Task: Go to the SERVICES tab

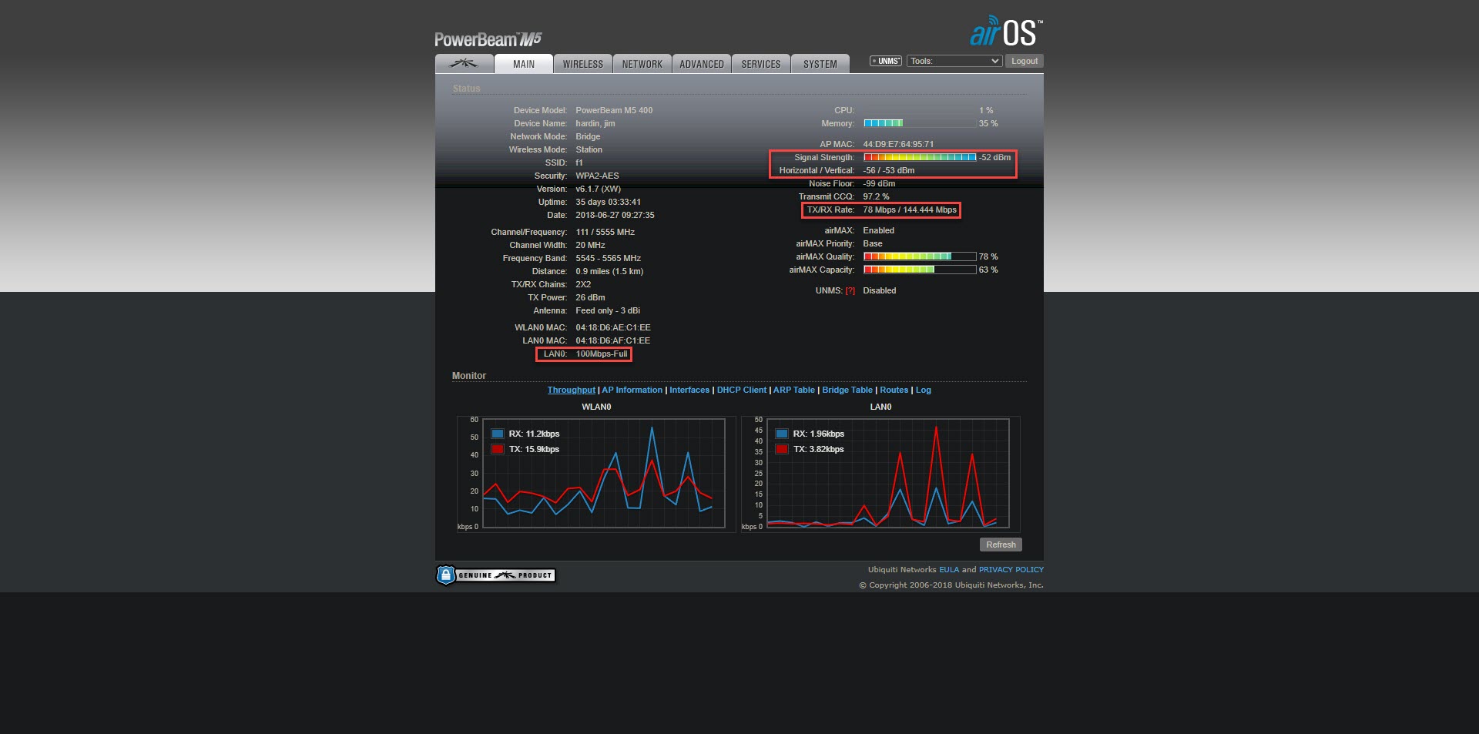Action: 760,64
